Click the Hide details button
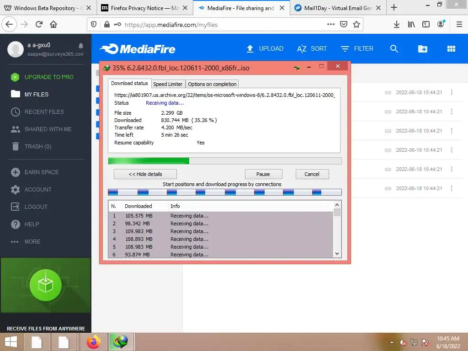 [145, 174]
